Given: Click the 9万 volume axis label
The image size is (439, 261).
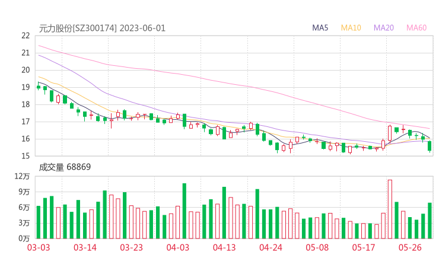Looking at the screenshot, I should point(24,192).
